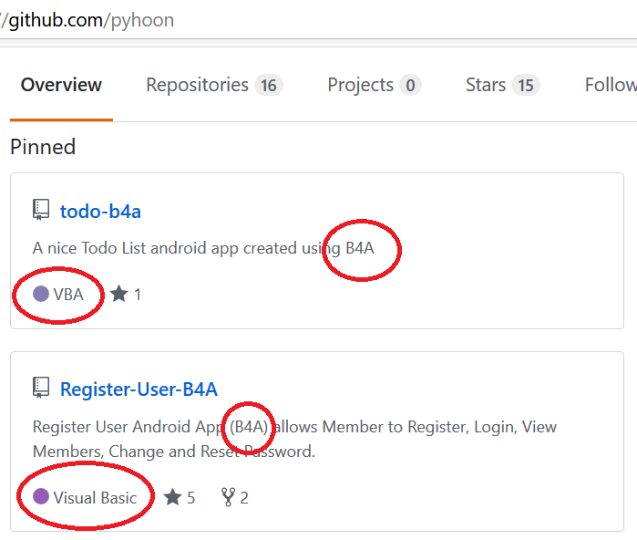This screenshot has height=540, width=637.
Task: Click the star count 5 on Register-User-B4A
Action: pos(190,498)
